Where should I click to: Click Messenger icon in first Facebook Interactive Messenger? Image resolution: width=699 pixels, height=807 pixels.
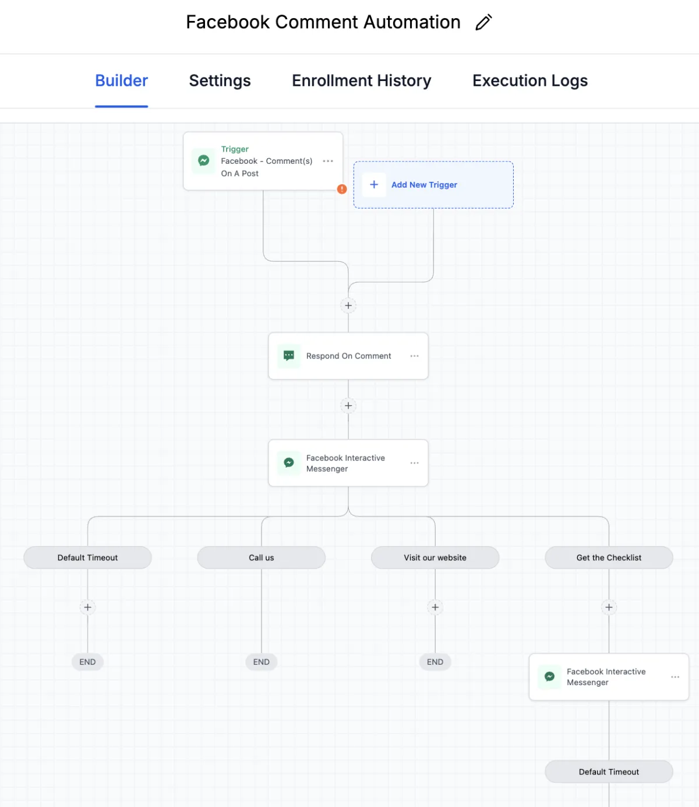pyautogui.click(x=288, y=462)
